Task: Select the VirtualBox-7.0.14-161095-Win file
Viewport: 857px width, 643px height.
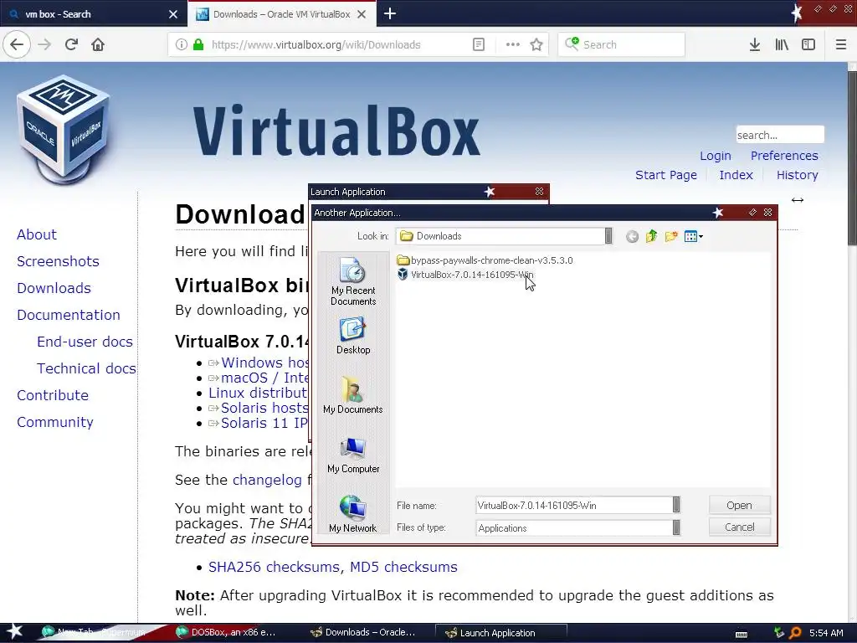Action: [465, 275]
